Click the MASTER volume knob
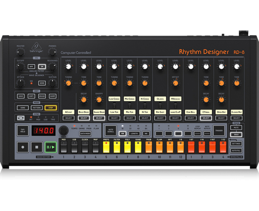This screenshot has height=211, width=259. click(x=20, y=52)
